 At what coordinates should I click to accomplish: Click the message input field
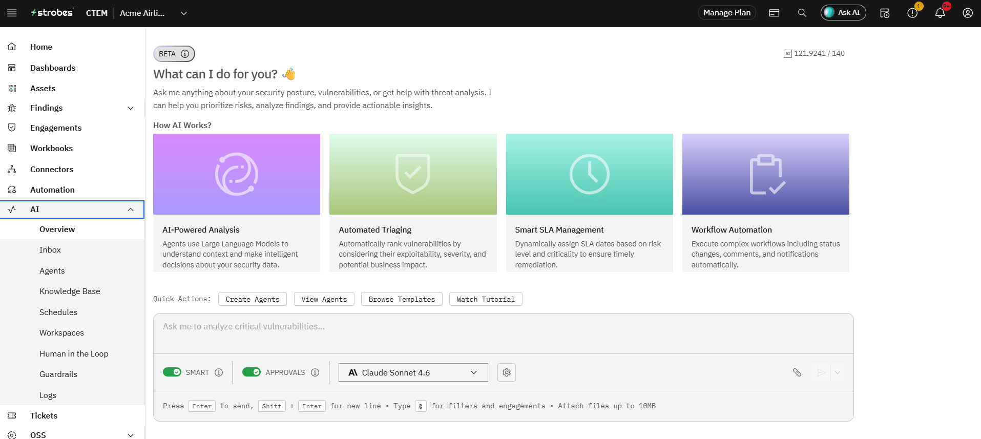click(504, 333)
